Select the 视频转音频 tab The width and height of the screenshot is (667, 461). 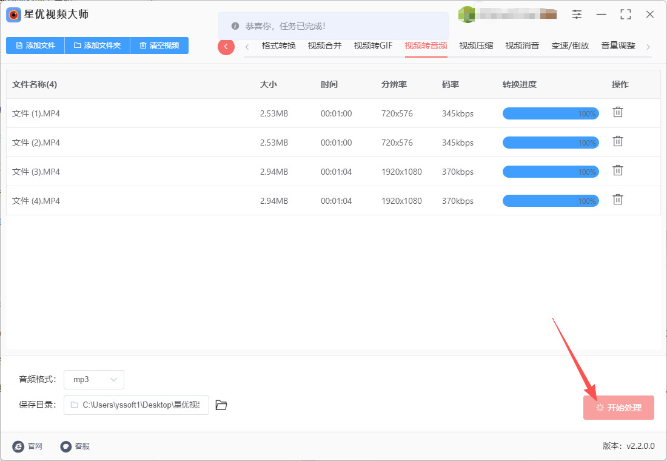coord(426,45)
